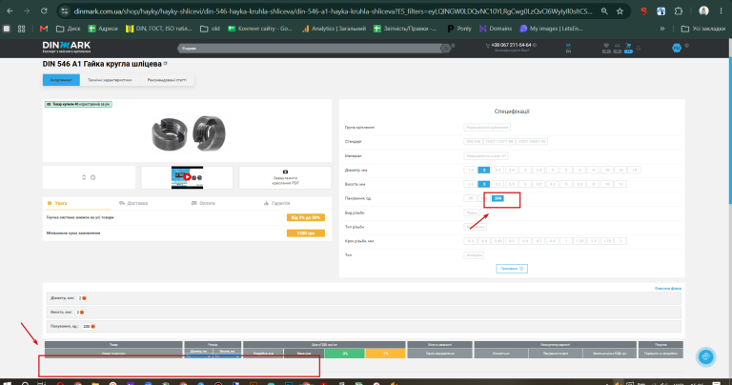The height and width of the screenshot is (385, 732).
Task: Open Chrome three-dot menu
Action: click(x=722, y=10)
